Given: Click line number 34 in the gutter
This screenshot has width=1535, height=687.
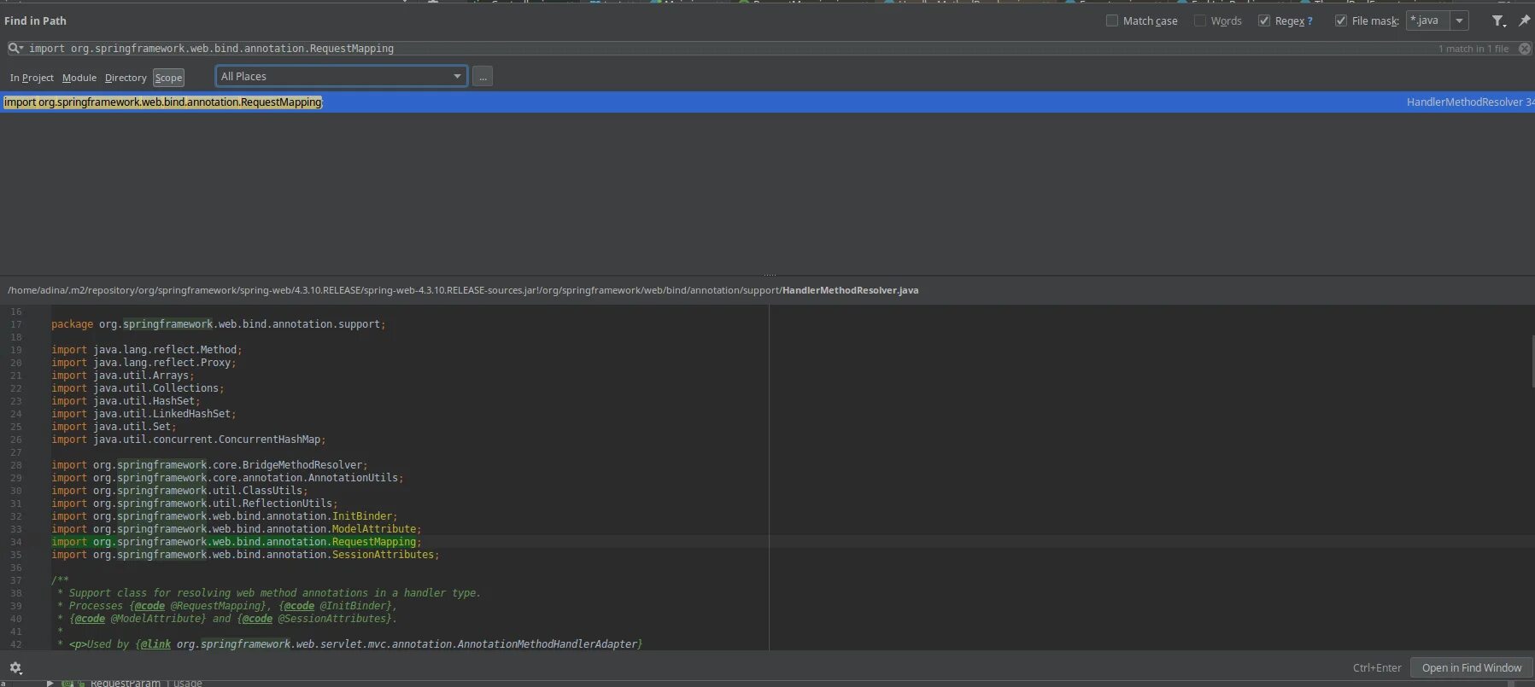Looking at the screenshot, I should click(x=16, y=542).
